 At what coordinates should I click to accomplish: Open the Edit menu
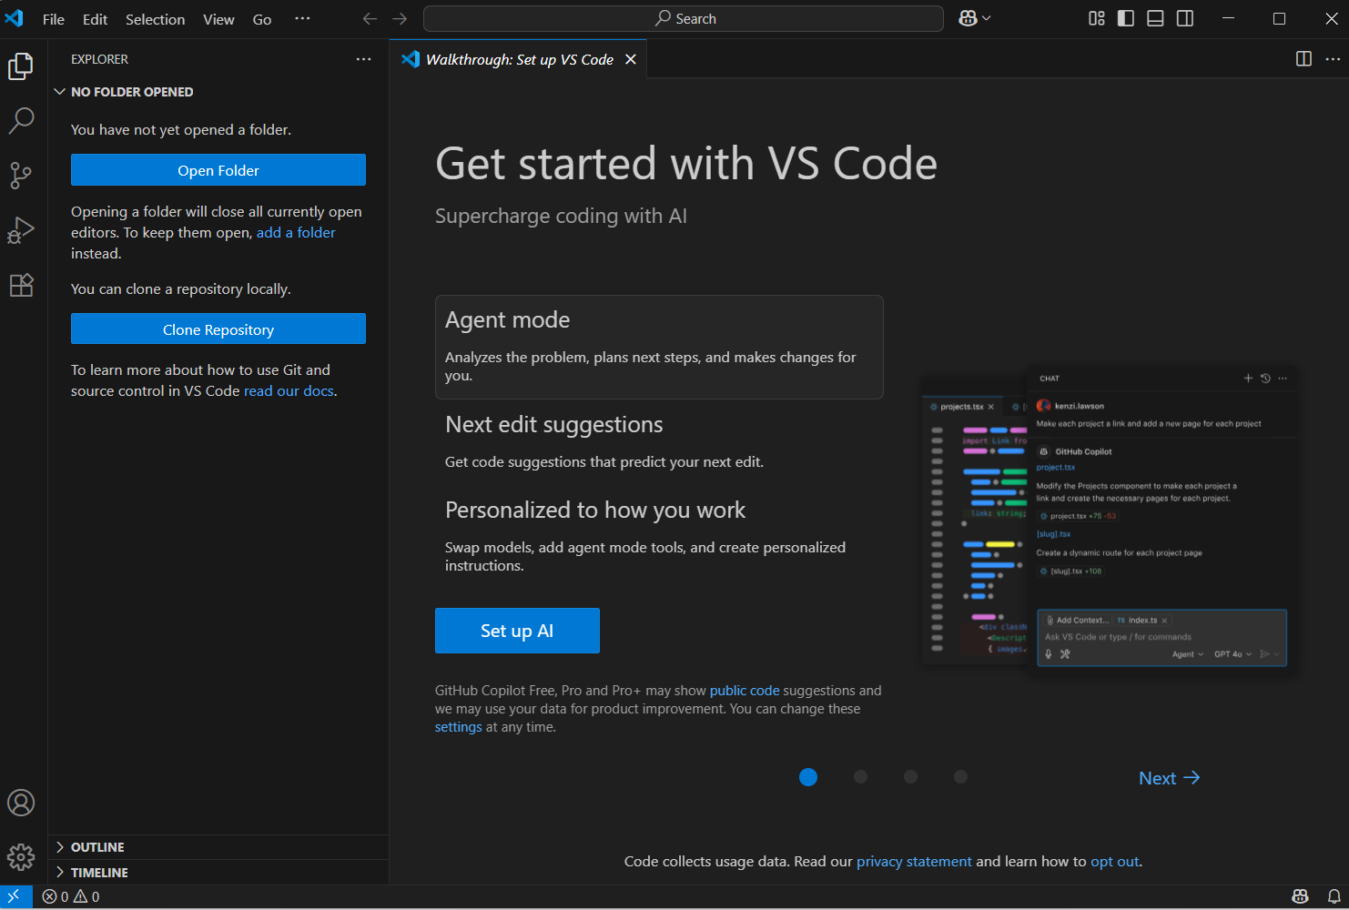(x=95, y=19)
